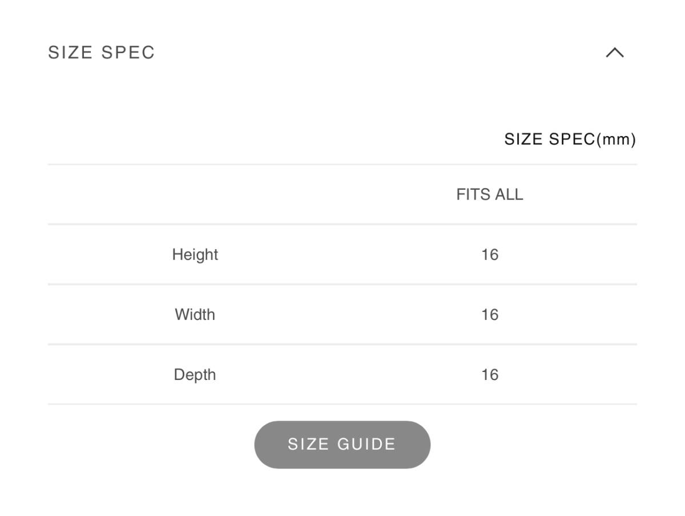Select the Width value 16
Image resolution: width=685 pixels, height=516 pixels.
(x=489, y=314)
